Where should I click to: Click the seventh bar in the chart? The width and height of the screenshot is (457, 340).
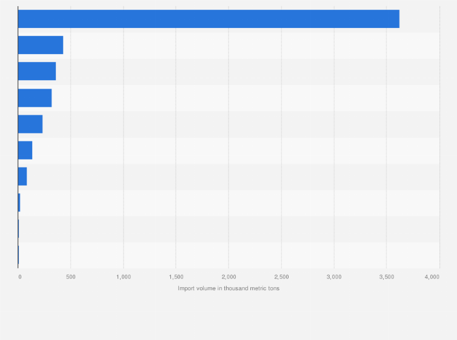point(22,176)
